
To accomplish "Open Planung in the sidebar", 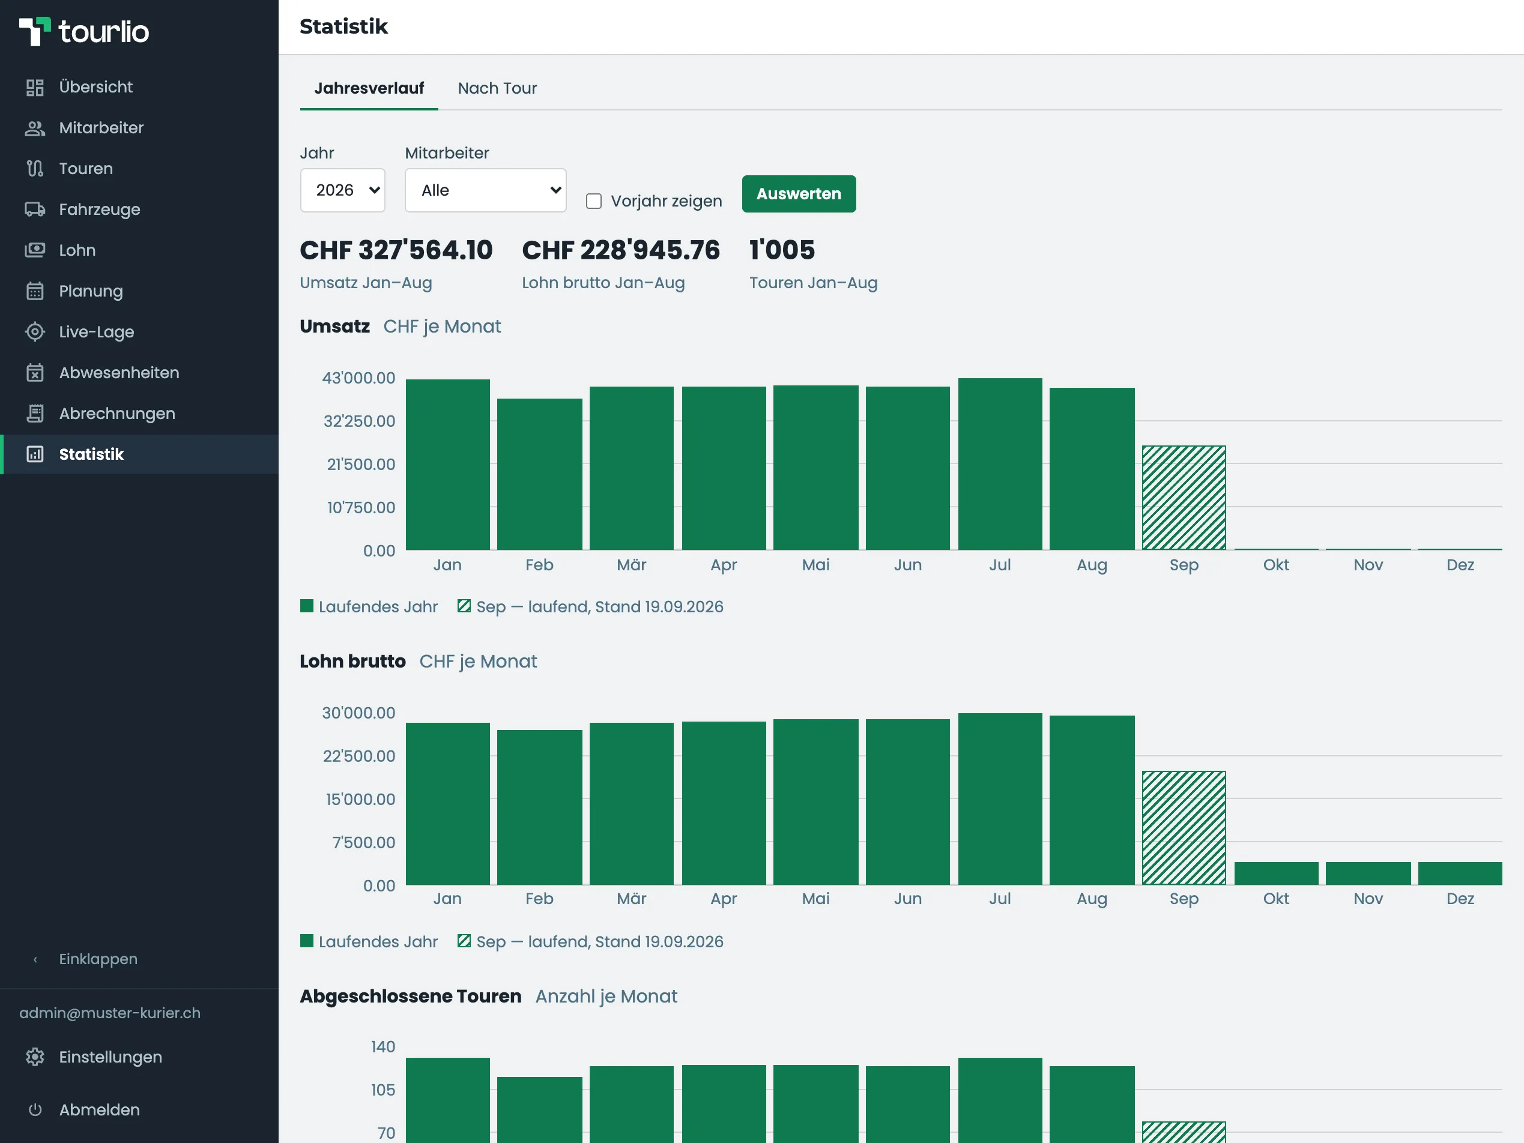I will click(139, 291).
